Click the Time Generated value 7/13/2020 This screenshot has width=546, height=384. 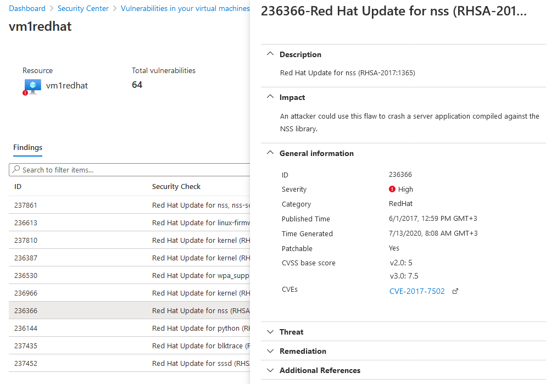tap(433, 233)
